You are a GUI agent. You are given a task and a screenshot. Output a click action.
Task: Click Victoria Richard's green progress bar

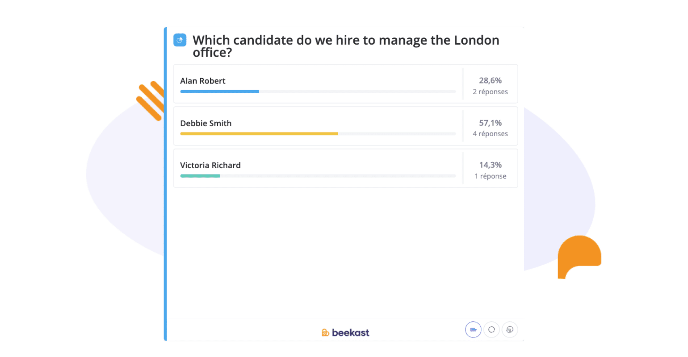click(x=200, y=176)
